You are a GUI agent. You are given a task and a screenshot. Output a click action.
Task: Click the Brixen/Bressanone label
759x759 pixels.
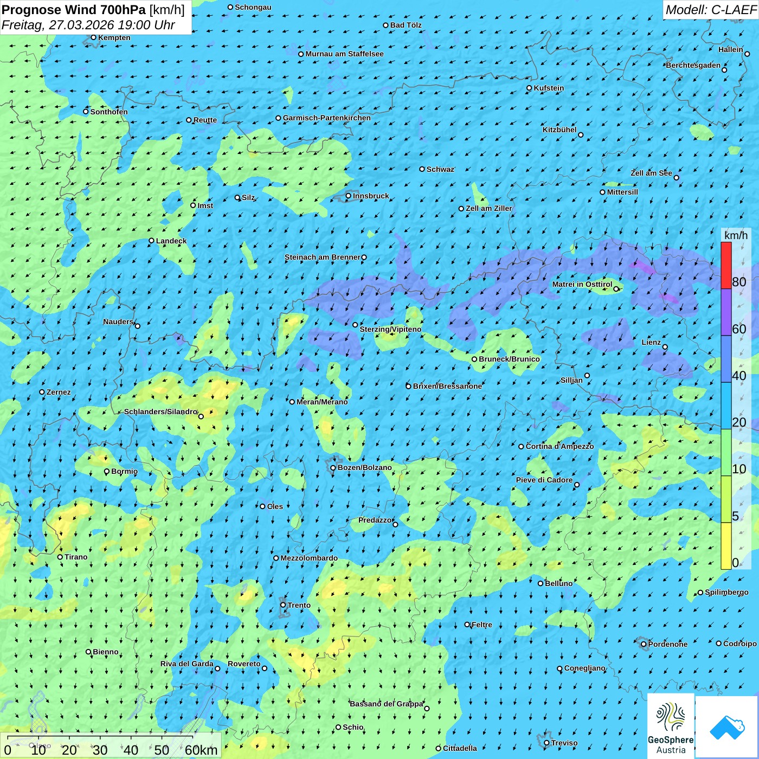447,386
